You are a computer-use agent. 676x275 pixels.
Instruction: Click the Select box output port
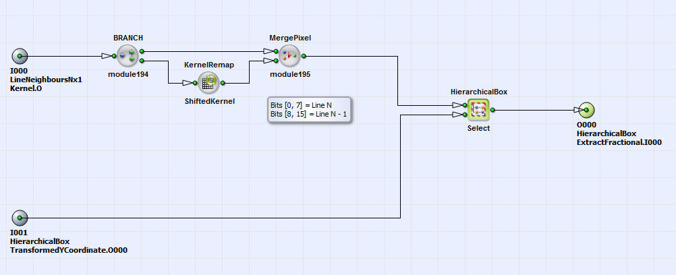[x=492, y=111]
